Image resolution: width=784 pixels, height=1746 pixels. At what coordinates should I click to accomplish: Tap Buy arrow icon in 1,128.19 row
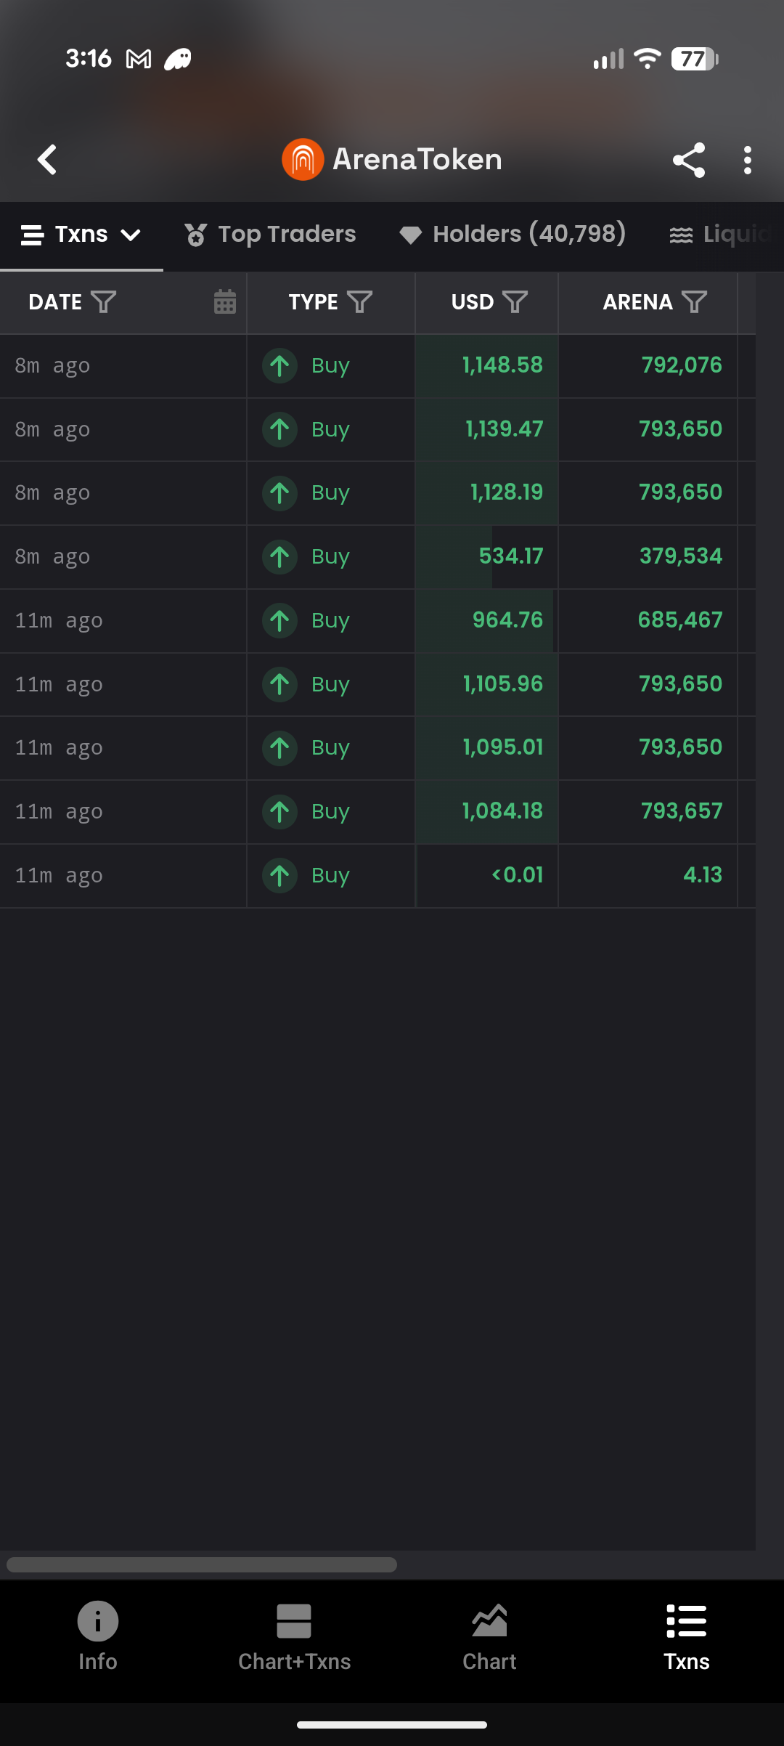(279, 493)
